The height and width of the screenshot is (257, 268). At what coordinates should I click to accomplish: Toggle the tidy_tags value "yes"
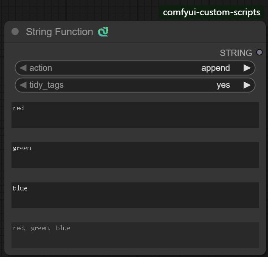223,85
